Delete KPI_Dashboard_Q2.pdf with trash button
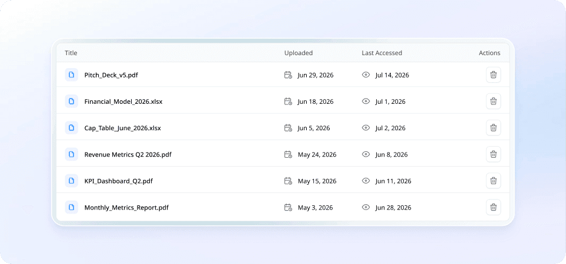Screen dimensions: 566x264 (493, 181)
